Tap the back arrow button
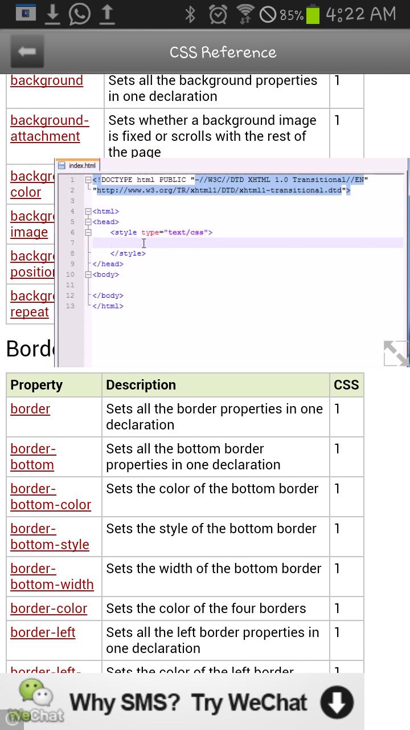The image size is (410, 730). click(x=27, y=52)
